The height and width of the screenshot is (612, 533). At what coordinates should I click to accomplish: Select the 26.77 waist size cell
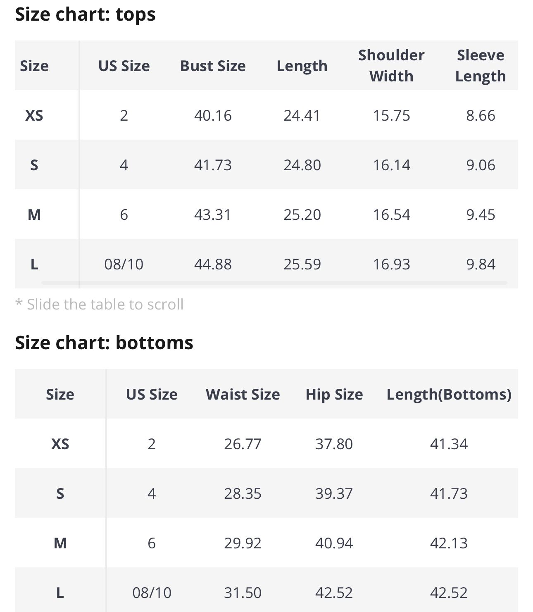pos(243,444)
